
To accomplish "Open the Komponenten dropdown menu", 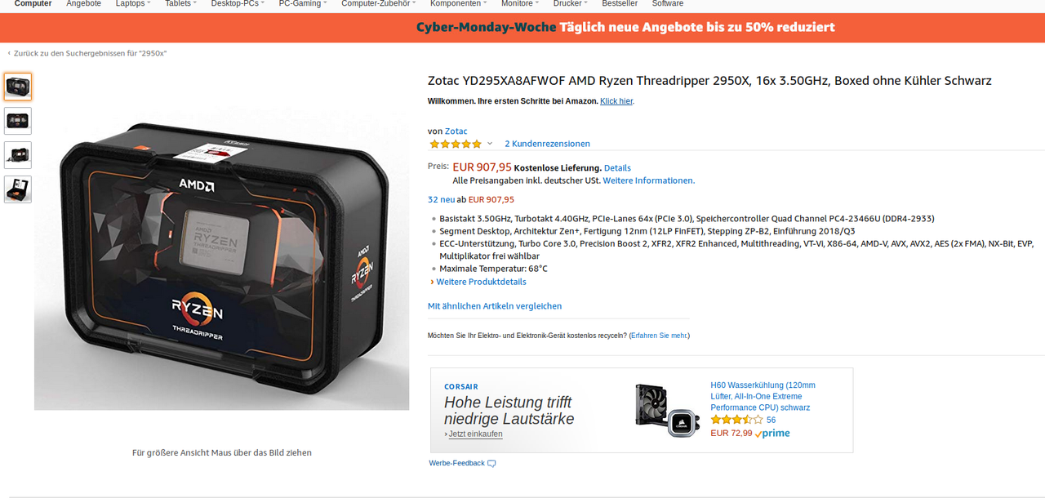I will [x=459, y=4].
